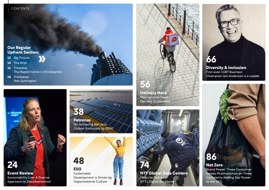Click the double chevron arrow icon
The width and height of the screenshot is (269, 190).
(42, 59)
